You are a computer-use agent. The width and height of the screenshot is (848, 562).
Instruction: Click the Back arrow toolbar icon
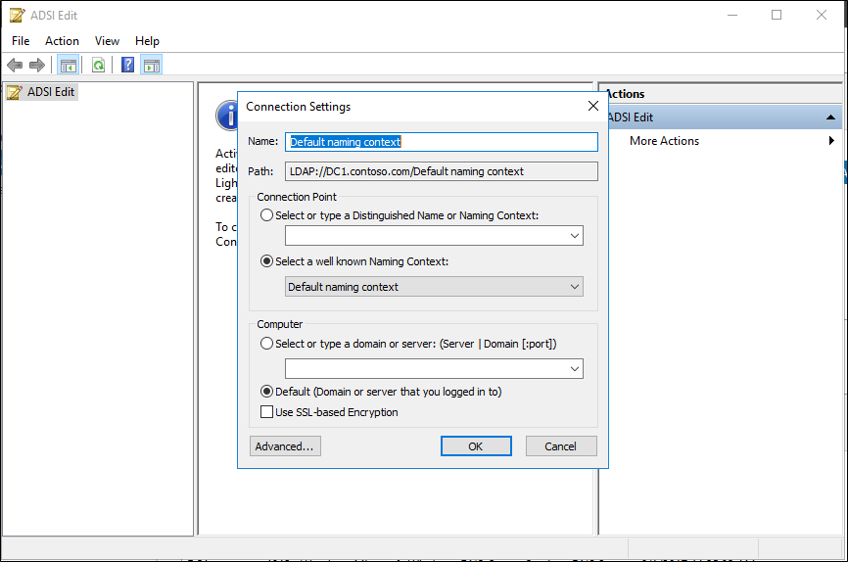[x=15, y=66]
